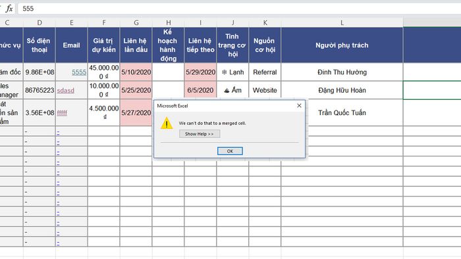Screen dimensions: 461x259
Task: Click the 'Liên hệ tiếp theo' header cell
Action: (200, 45)
